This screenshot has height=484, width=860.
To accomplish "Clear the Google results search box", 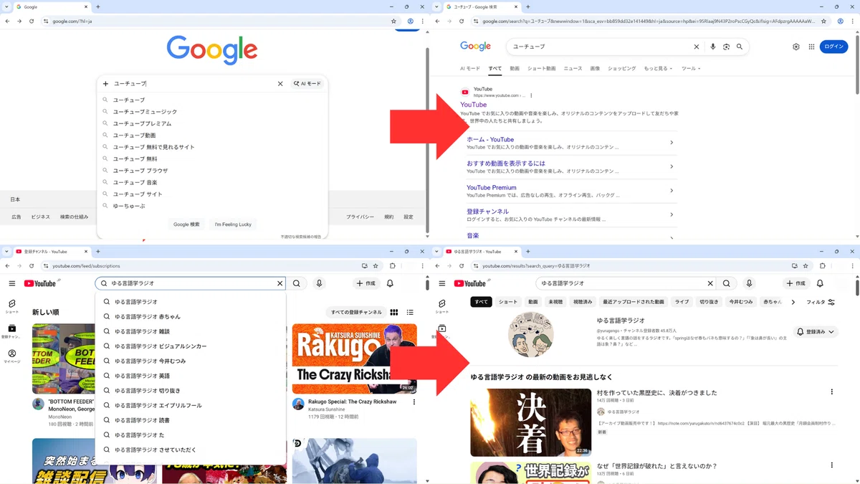I will pyautogui.click(x=696, y=47).
